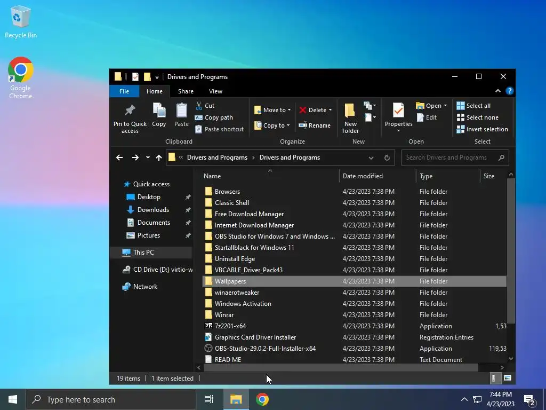Open Task View on the taskbar
546x410 pixels.
click(x=208, y=399)
